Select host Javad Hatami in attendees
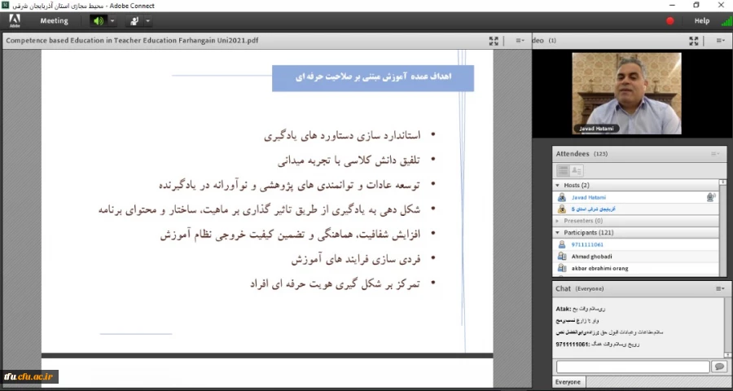Image resolution: width=733 pixels, height=391 pixels. [x=636, y=197]
